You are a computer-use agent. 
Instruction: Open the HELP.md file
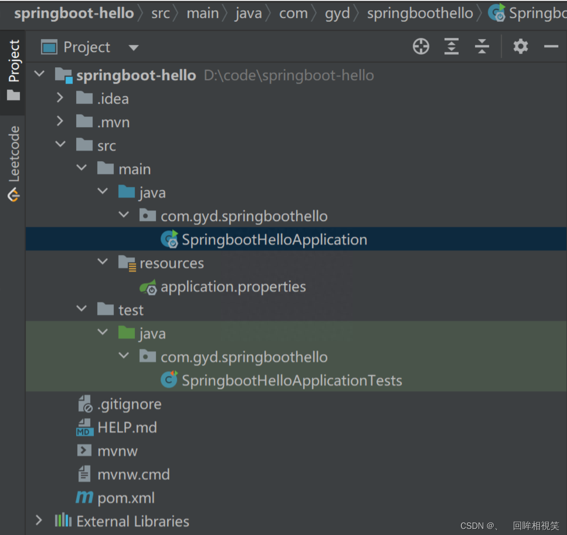(x=127, y=427)
